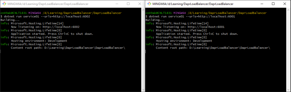This screenshot has width=291, height=92.
Task: Click the 'dotnet run service01' command with port 6002
Action: coord(47,17)
